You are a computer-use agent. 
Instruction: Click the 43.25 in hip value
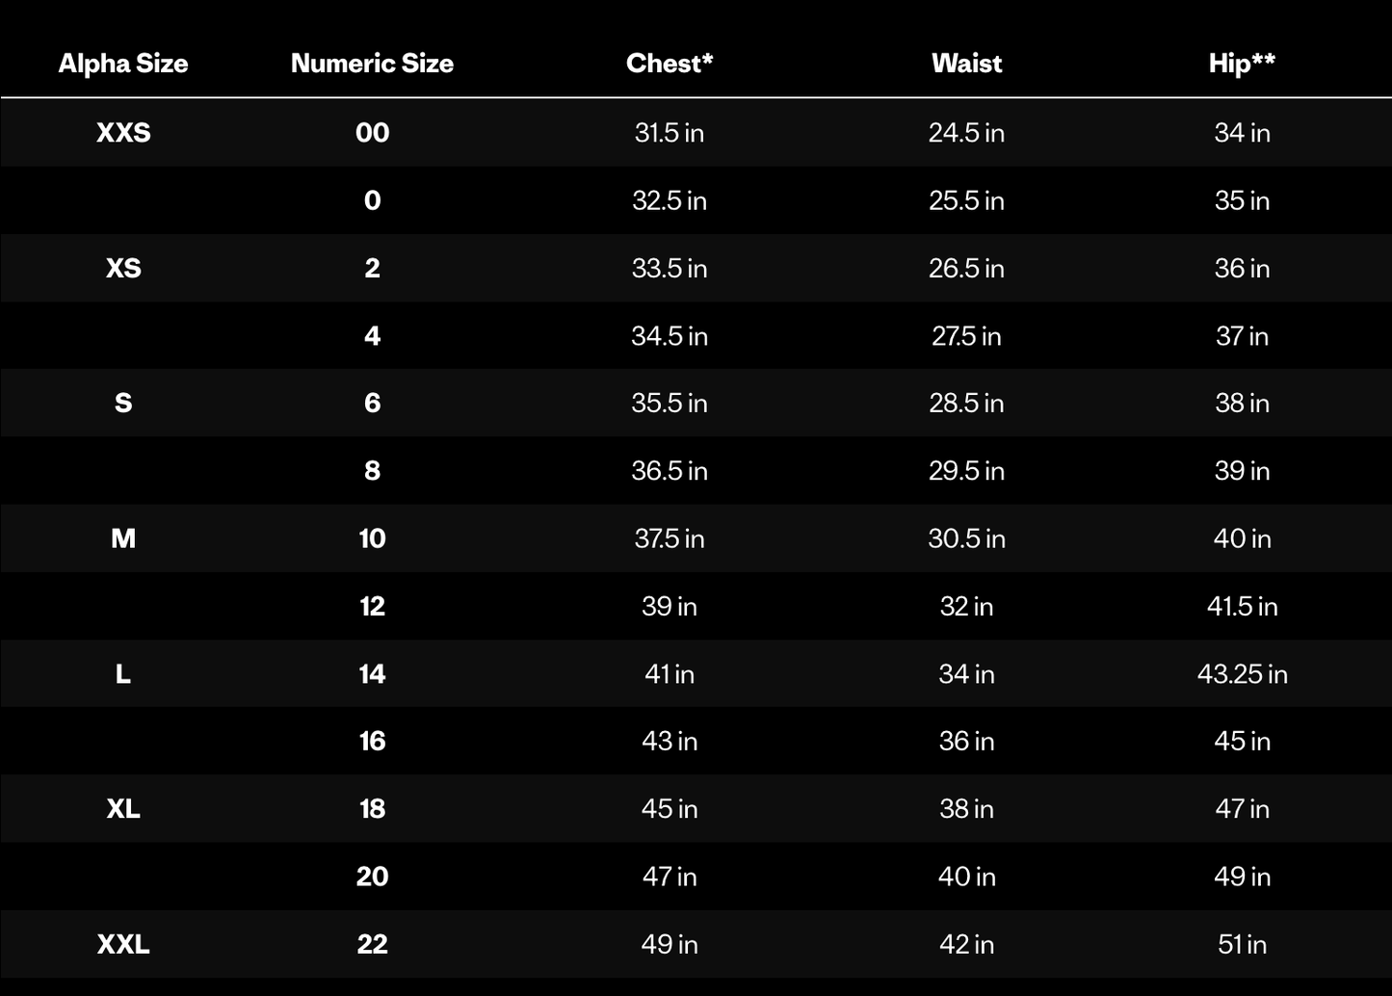[1242, 673]
